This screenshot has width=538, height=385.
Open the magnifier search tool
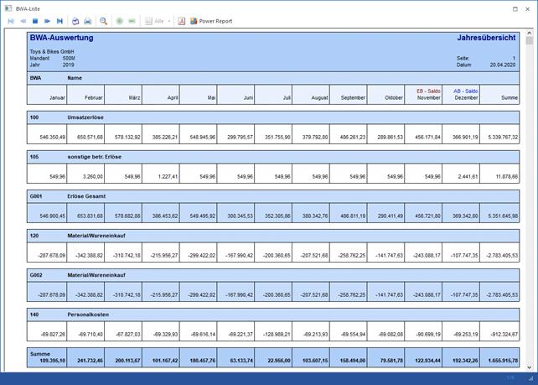click(104, 21)
